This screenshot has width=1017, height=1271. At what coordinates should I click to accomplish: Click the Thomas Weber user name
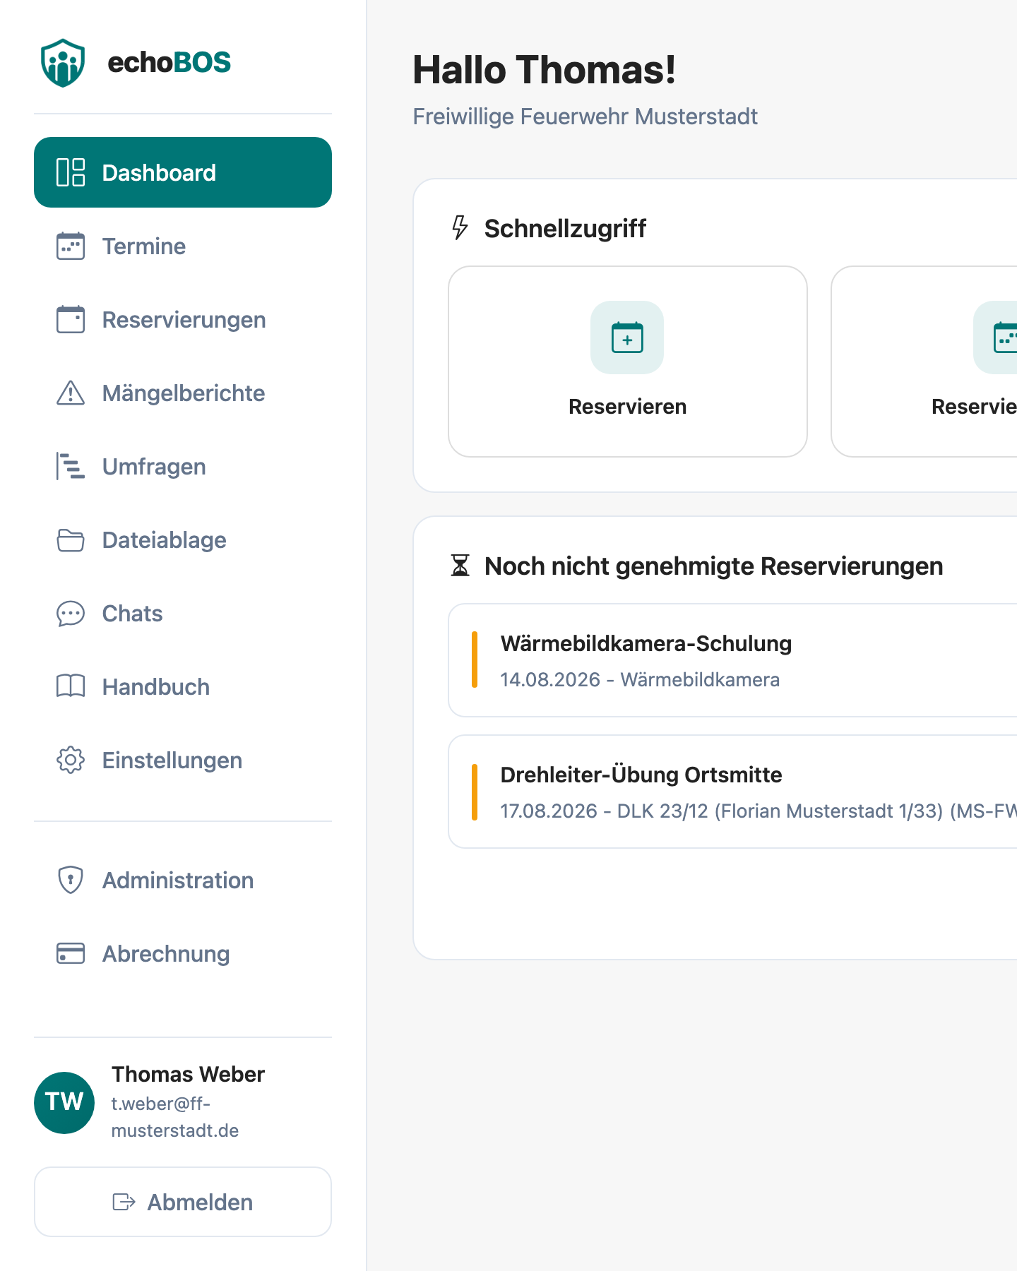188,1074
